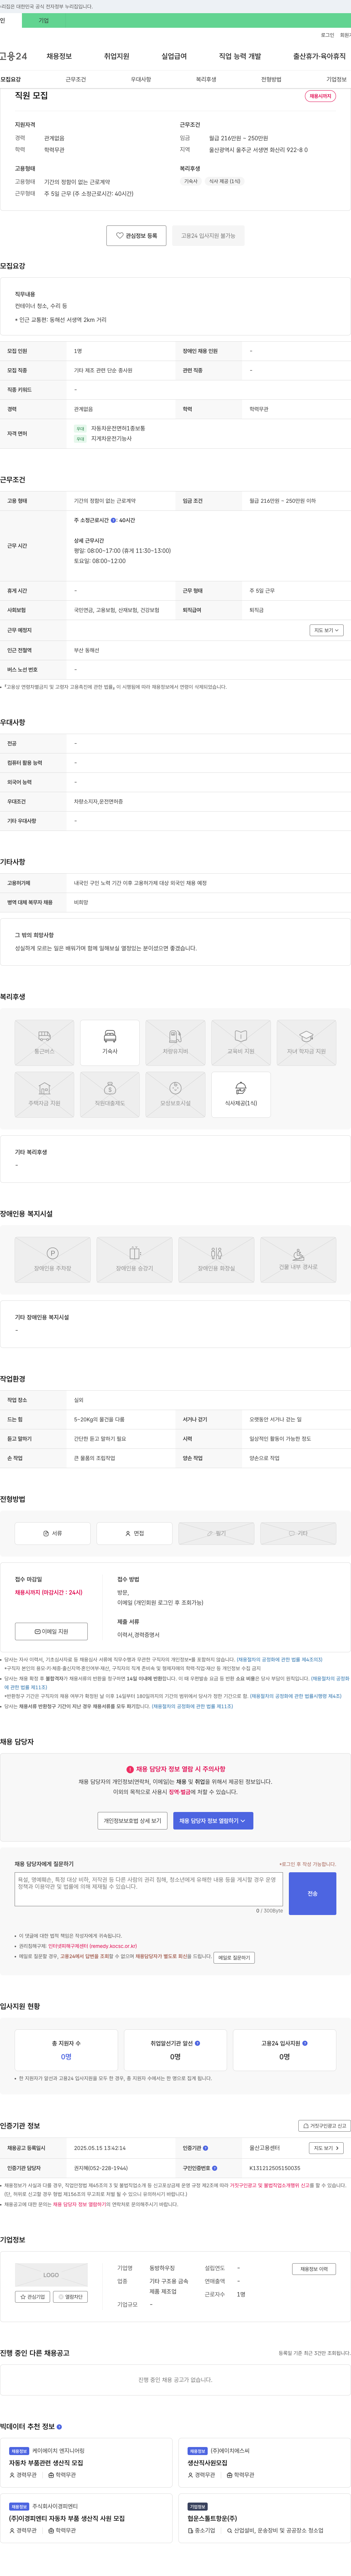Viewport: 351px width, 2576px height.
Task: Select the 기타 screening method box
Action: click(x=298, y=1533)
